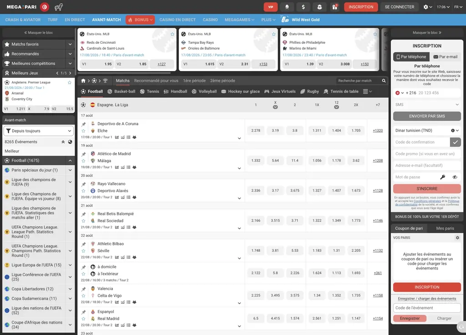Viewport: 466px width, 335px height.
Task: Switch to the Mes paris tab
Action: 445,228
